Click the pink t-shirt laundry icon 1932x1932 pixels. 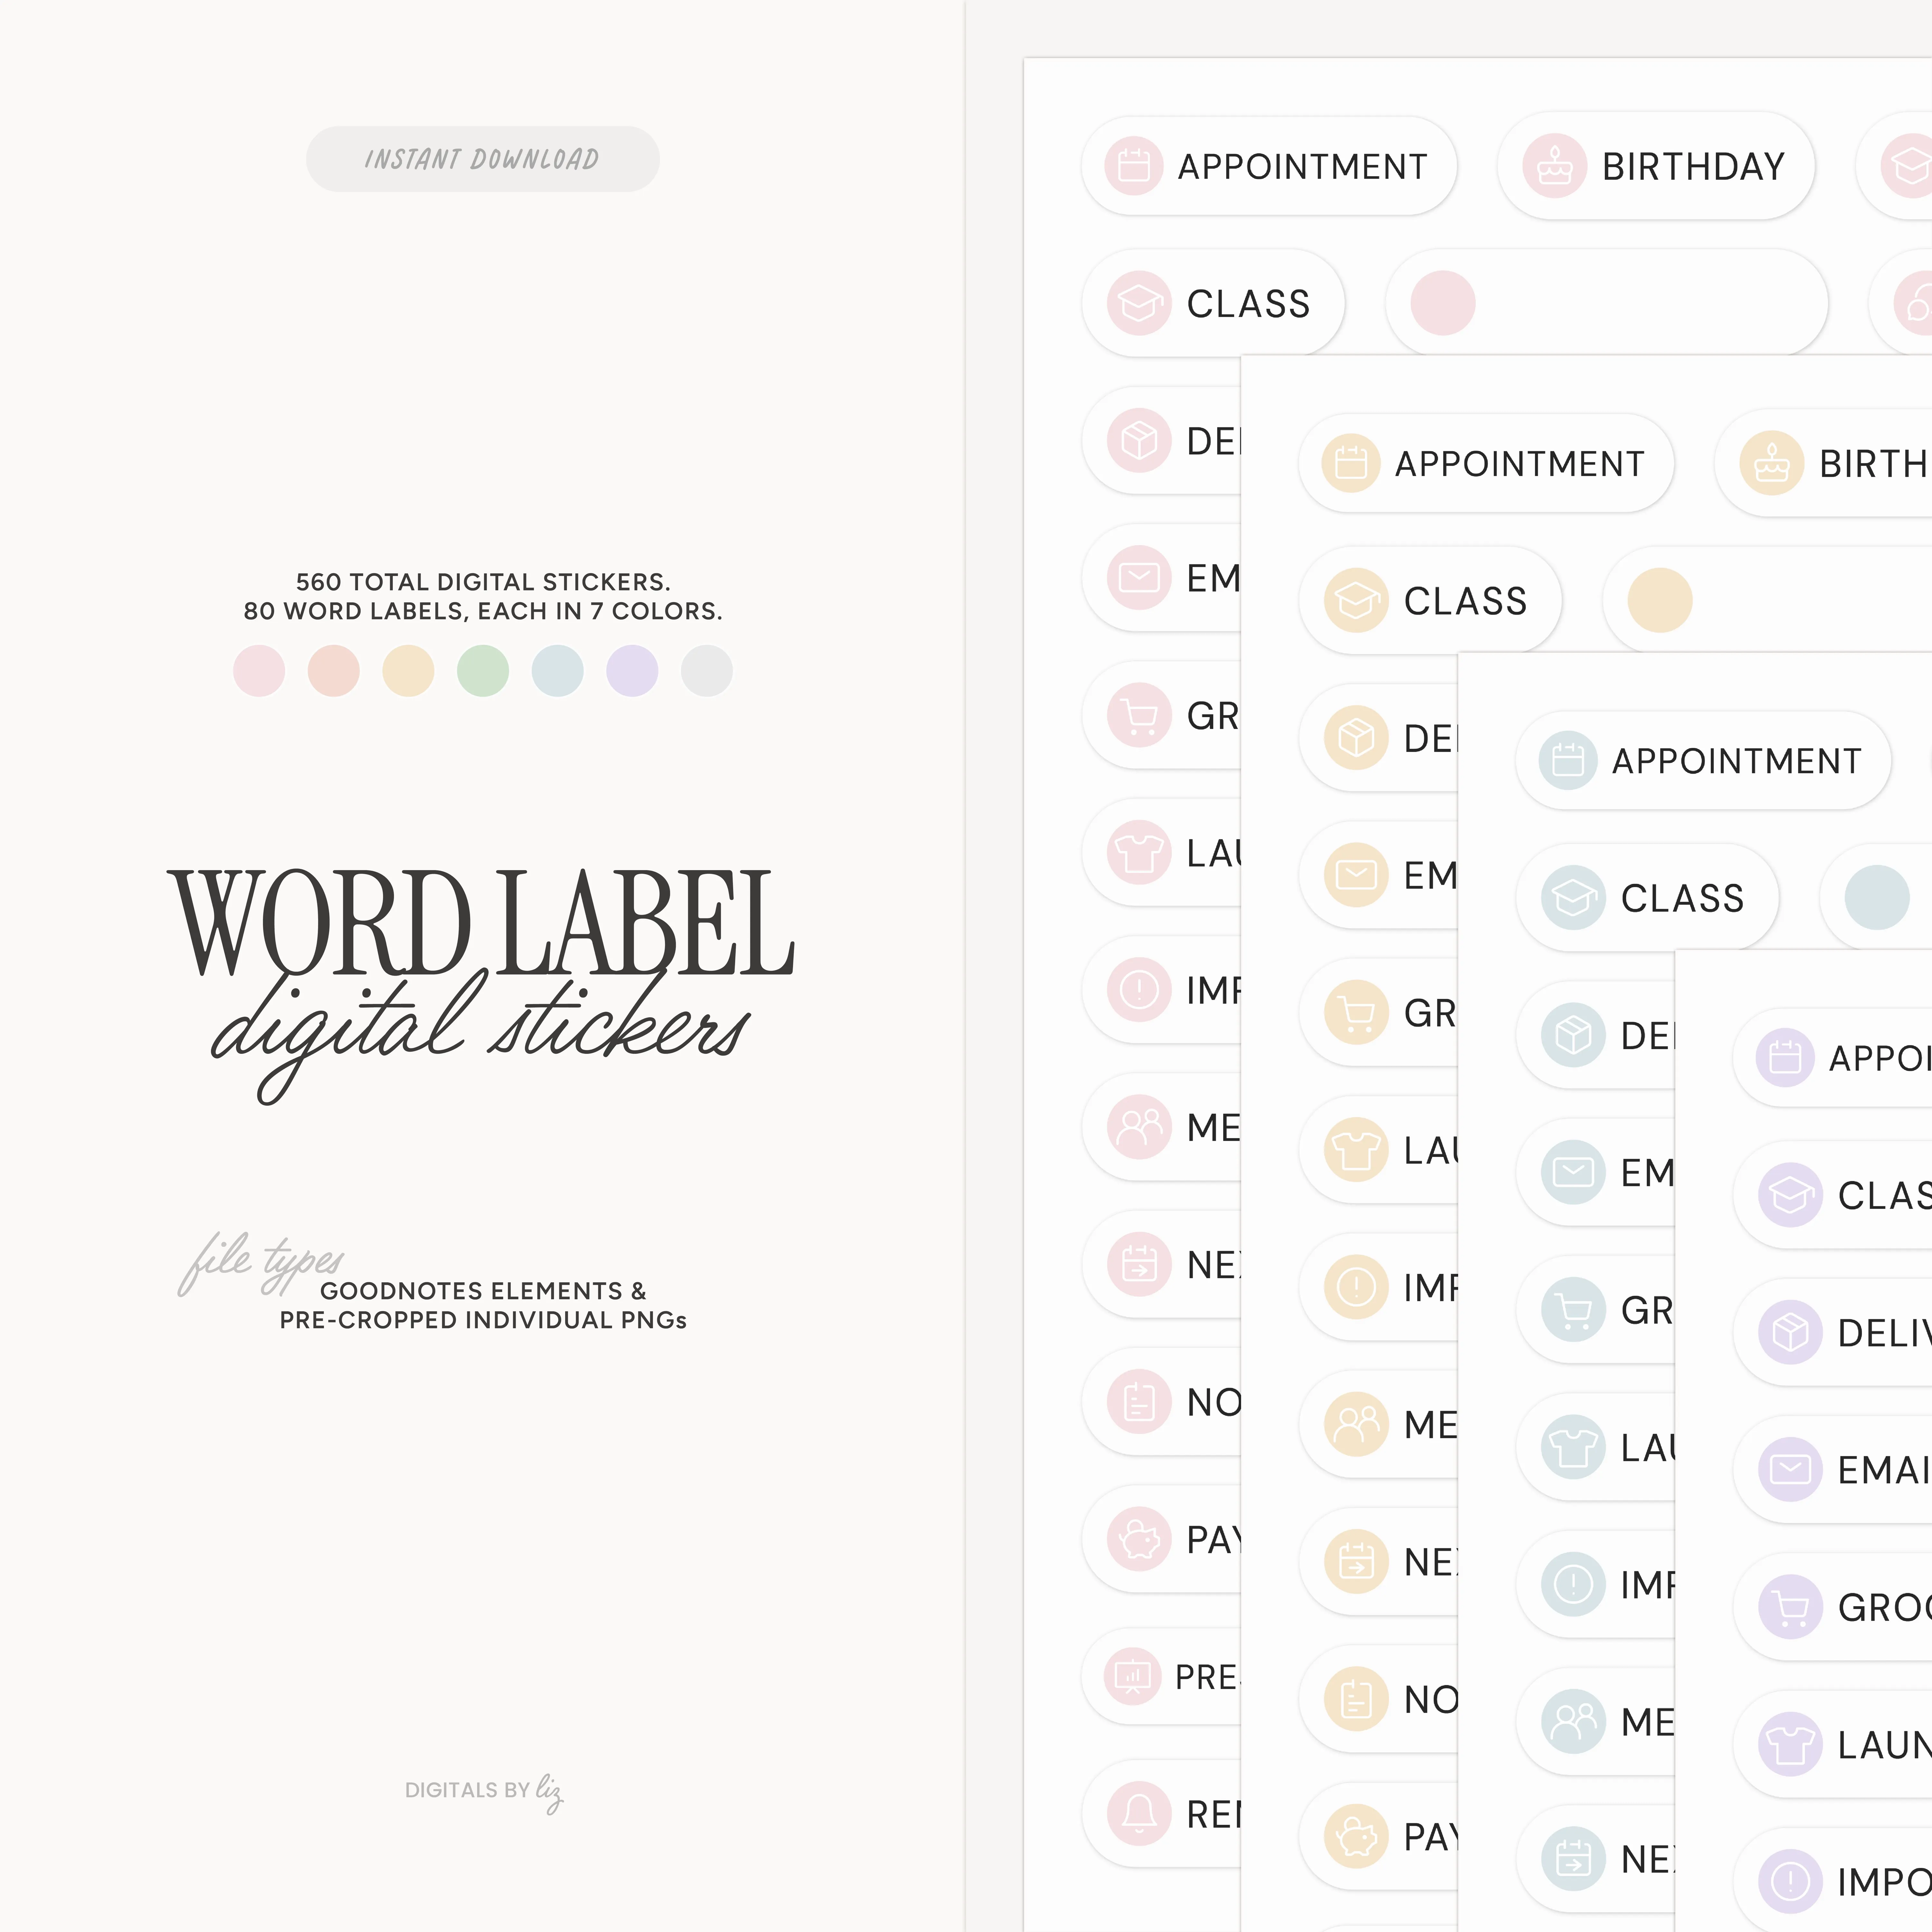[1139, 852]
